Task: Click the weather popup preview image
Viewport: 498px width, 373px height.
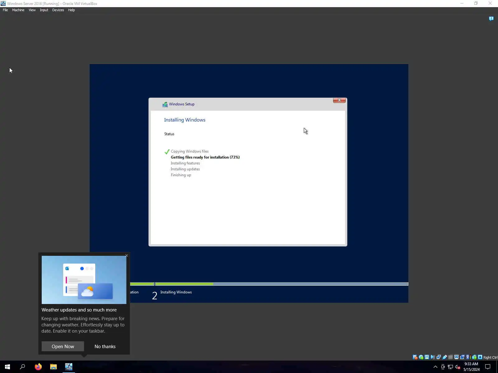Action: tap(84, 280)
